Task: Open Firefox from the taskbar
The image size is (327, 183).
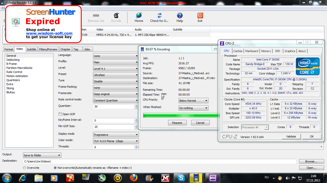Action: pos(133,177)
